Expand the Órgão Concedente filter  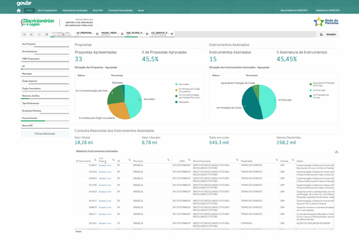pyautogui.click(x=45, y=88)
